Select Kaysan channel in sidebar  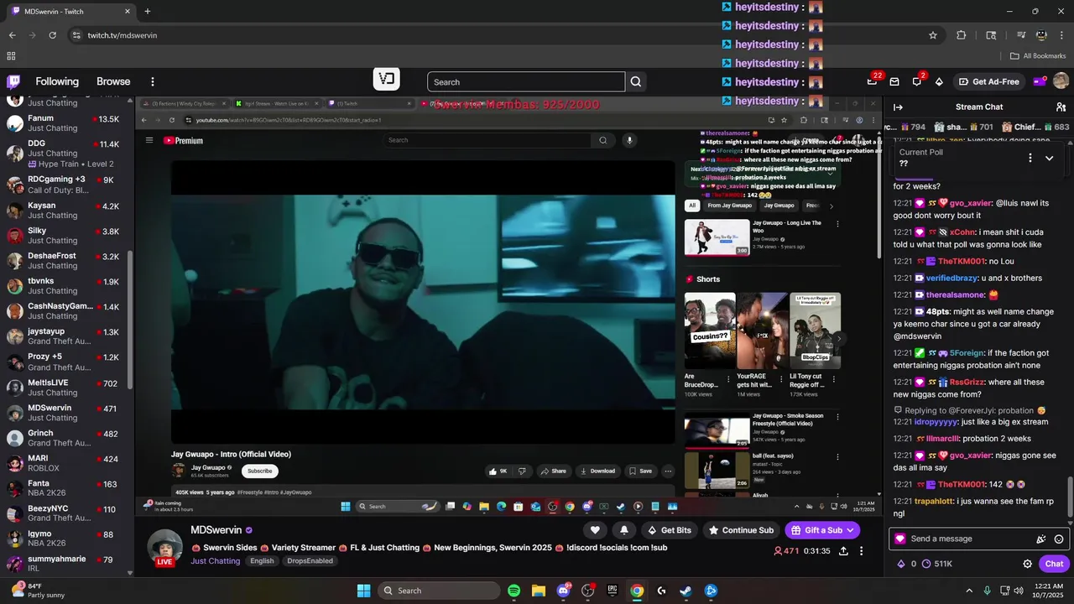tap(64, 211)
